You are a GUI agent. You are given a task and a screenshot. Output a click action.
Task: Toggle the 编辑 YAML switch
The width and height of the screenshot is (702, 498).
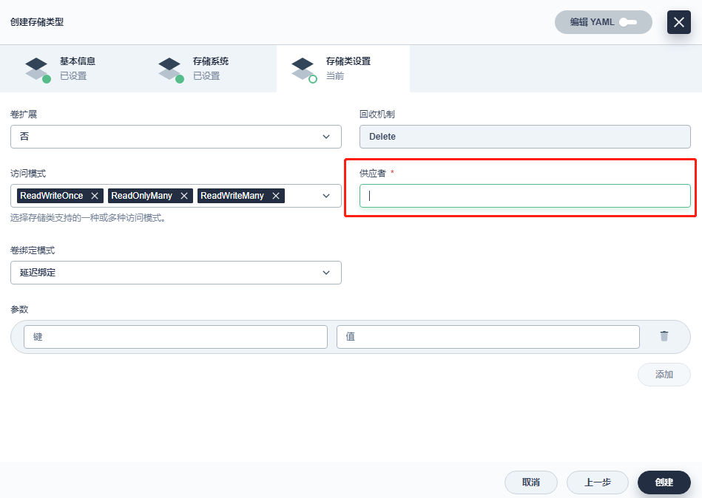tap(628, 22)
